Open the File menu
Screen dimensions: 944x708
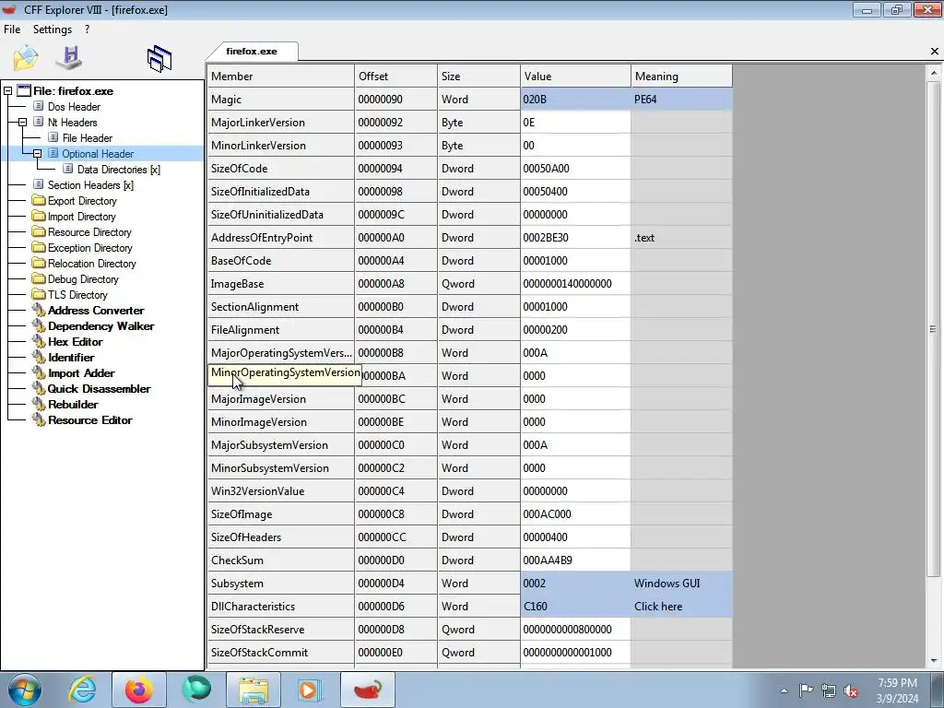(x=12, y=29)
